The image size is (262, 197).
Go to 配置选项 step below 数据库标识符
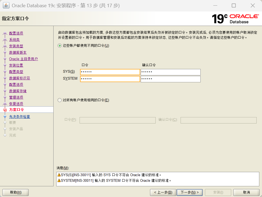(16, 84)
